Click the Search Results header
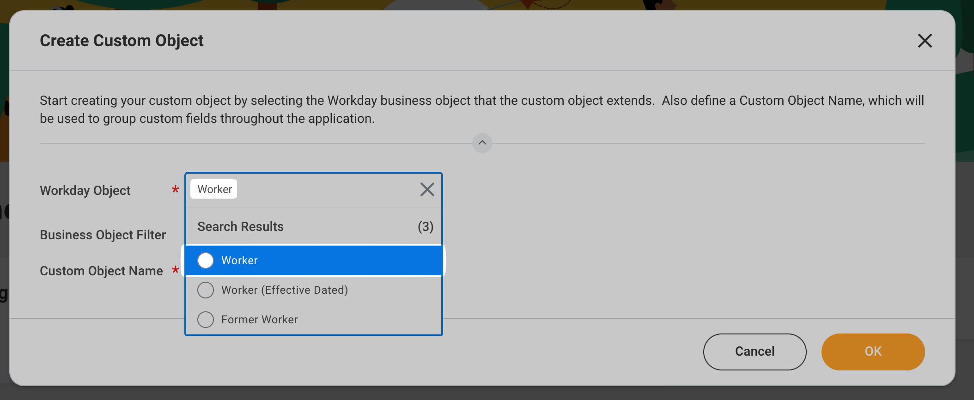974x400 pixels. [240, 227]
